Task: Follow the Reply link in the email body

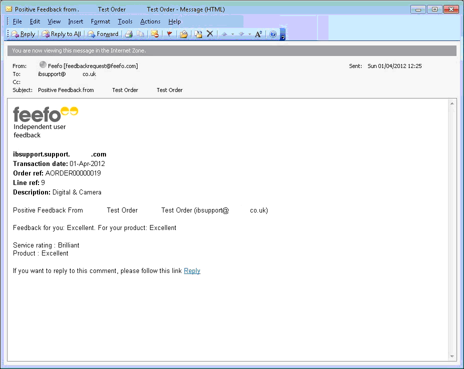Action: (x=192, y=270)
